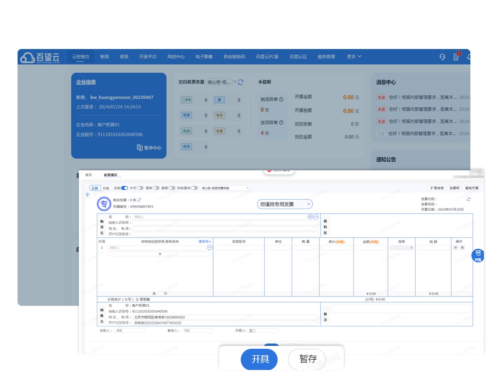Image resolution: width=490 pixels, height=392 pixels.
Task: Click the 备注 remarks text area
Action: pos(401,309)
